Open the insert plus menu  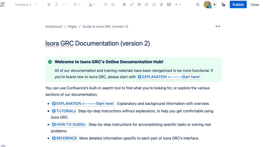[x=178, y=4]
